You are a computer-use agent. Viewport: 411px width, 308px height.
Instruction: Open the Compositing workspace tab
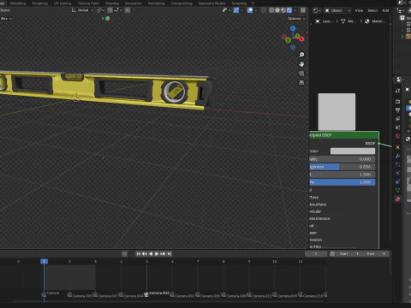point(182,3)
